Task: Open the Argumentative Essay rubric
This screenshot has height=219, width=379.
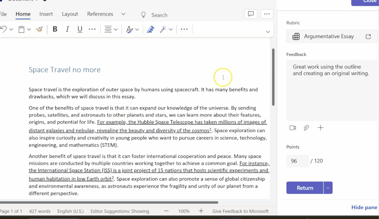Action: 332,37
